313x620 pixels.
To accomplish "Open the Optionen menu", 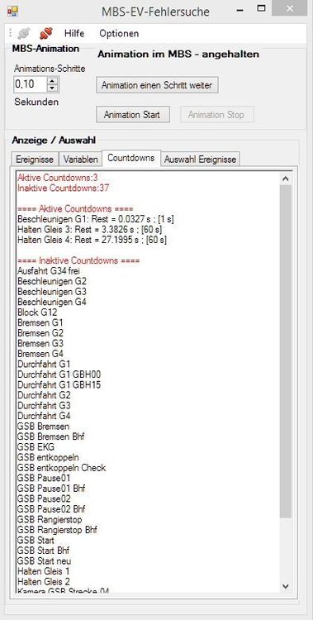I will (119, 34).
